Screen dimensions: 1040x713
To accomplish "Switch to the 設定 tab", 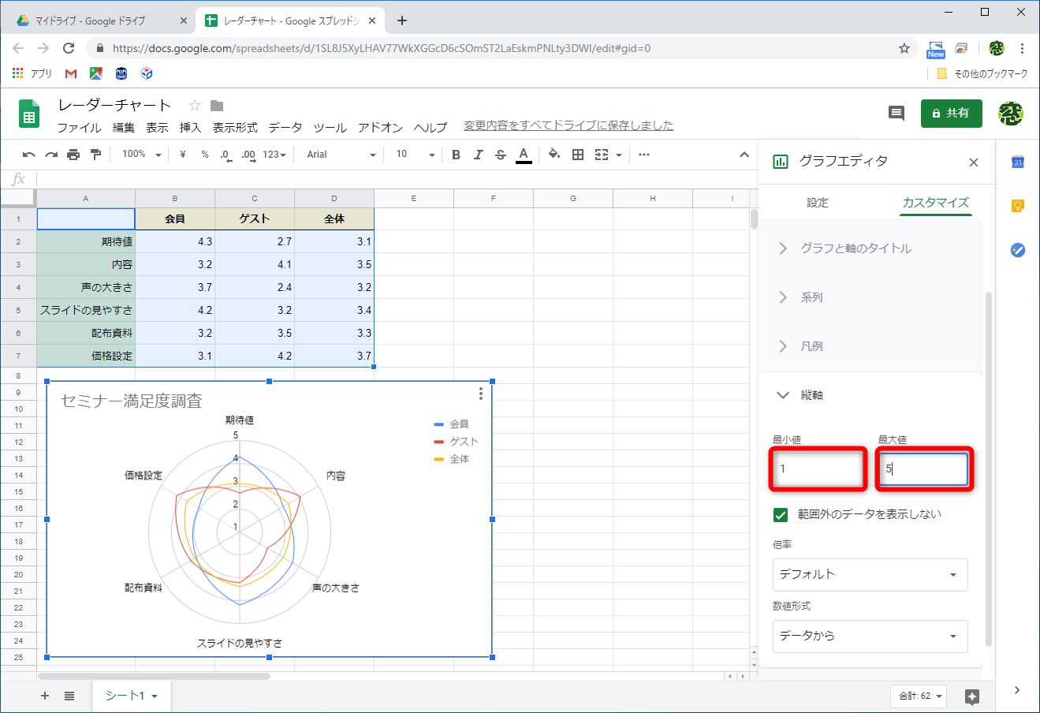I will [x=818, y=203].
